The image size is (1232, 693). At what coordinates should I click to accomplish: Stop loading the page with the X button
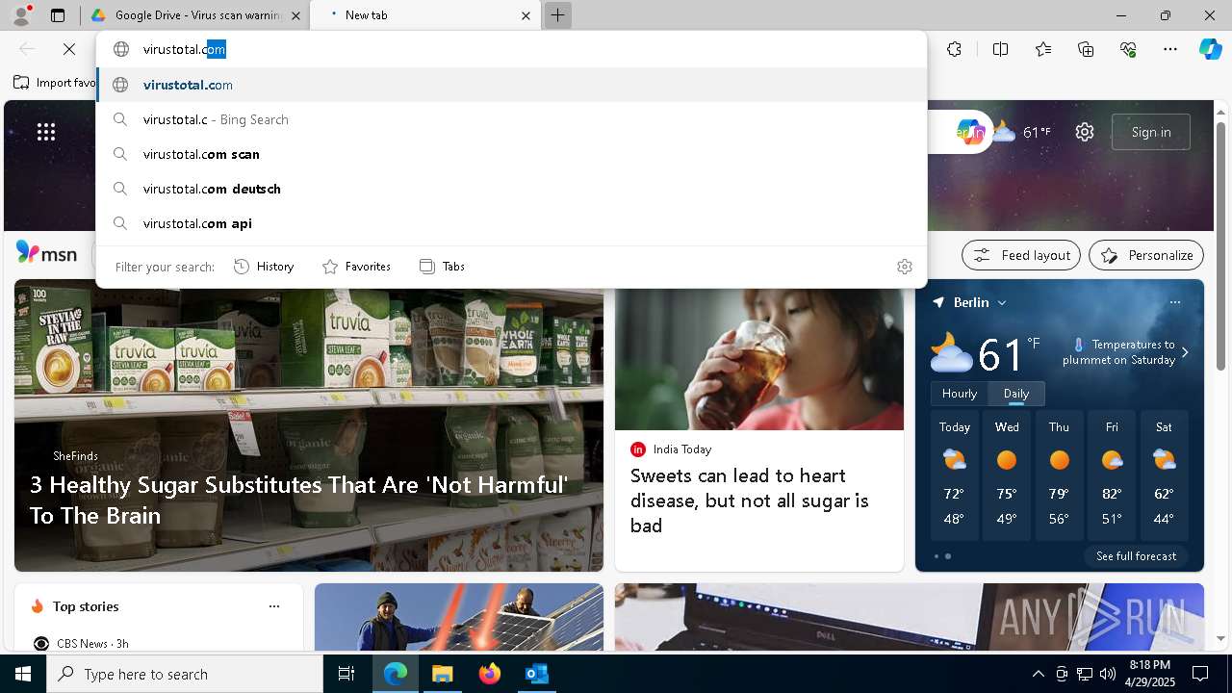69,49
